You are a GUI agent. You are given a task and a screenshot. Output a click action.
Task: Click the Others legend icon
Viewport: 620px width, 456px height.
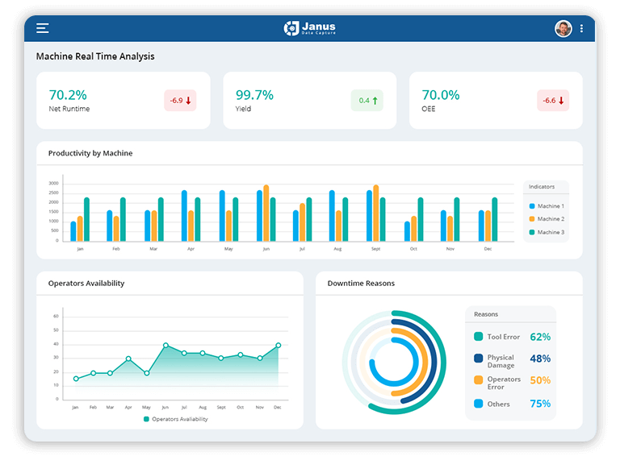pyautogui.click(x=479, y=404)
